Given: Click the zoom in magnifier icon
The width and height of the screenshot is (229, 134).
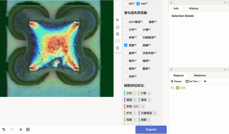Looking at the screenshot, I should [x=117, y=34].
